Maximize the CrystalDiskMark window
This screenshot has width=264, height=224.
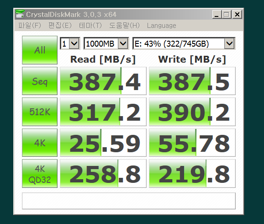pyautogui.click(x=227, y=14)
